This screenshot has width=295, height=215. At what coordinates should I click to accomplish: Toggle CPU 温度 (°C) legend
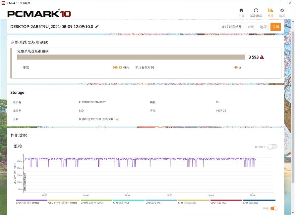coord(129,202)
